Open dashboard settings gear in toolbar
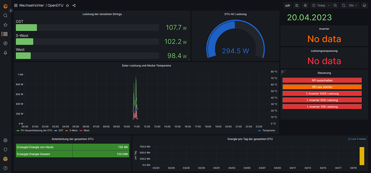Image resolution: width=371 pixels, height=173 pixels. (305, 6)
